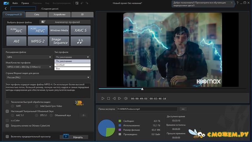Click the PowerDirector logo icon
The width and height of the screenshot is (252, 142).
click(6, 3)
